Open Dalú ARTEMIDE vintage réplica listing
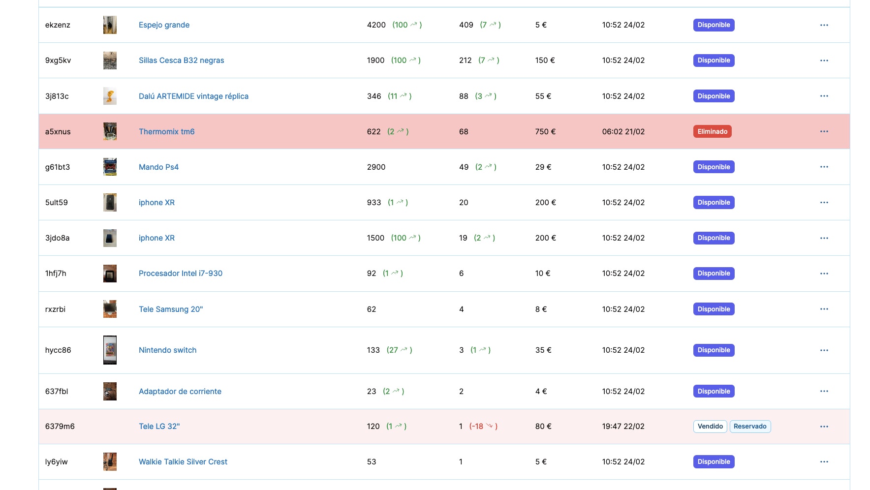 pyautogui.click(x=193, y=96)
